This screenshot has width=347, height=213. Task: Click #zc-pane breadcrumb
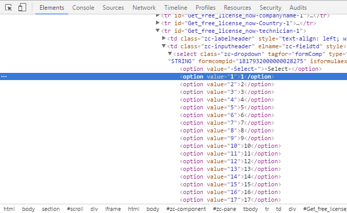click(x=224, y=209)
